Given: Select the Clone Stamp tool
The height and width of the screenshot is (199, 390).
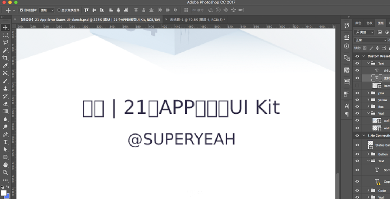Looking at the screenshot, I should point(5,88).
